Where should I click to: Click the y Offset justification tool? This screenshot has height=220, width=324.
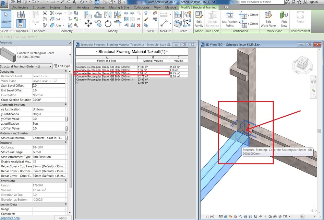click(x=248, y=15)
